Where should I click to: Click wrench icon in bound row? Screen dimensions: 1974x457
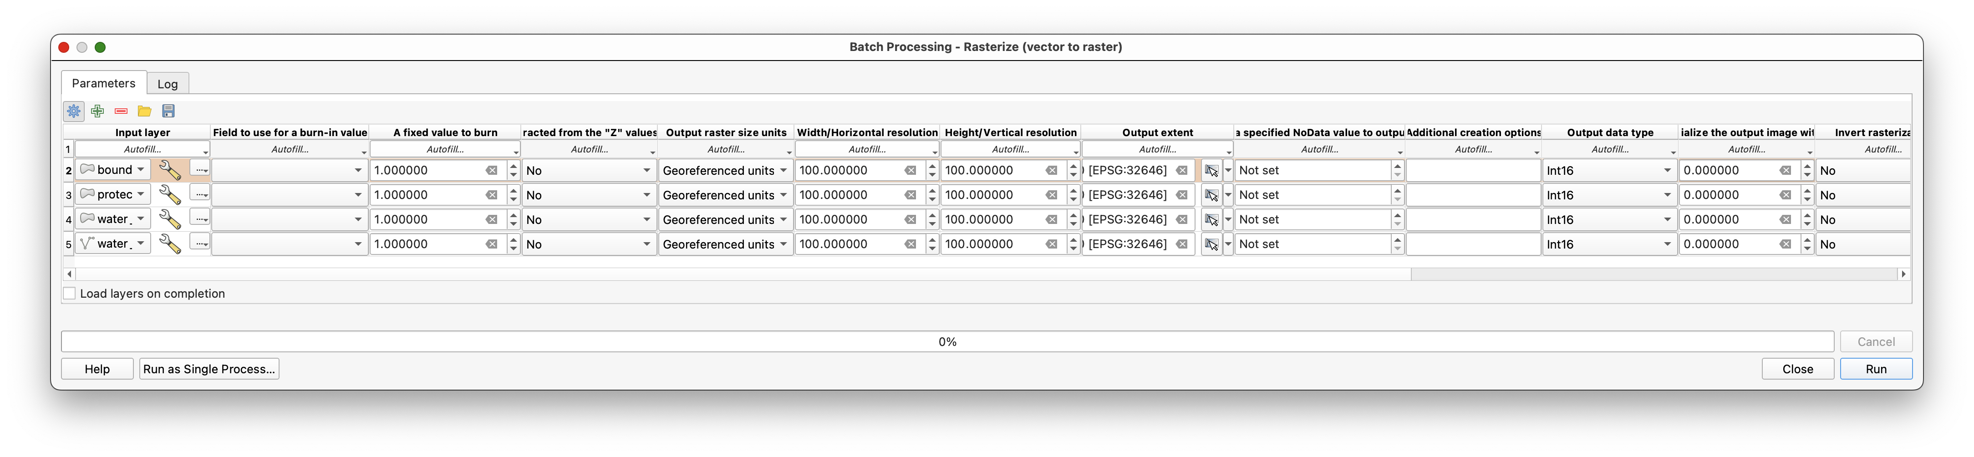pos(169,170)
